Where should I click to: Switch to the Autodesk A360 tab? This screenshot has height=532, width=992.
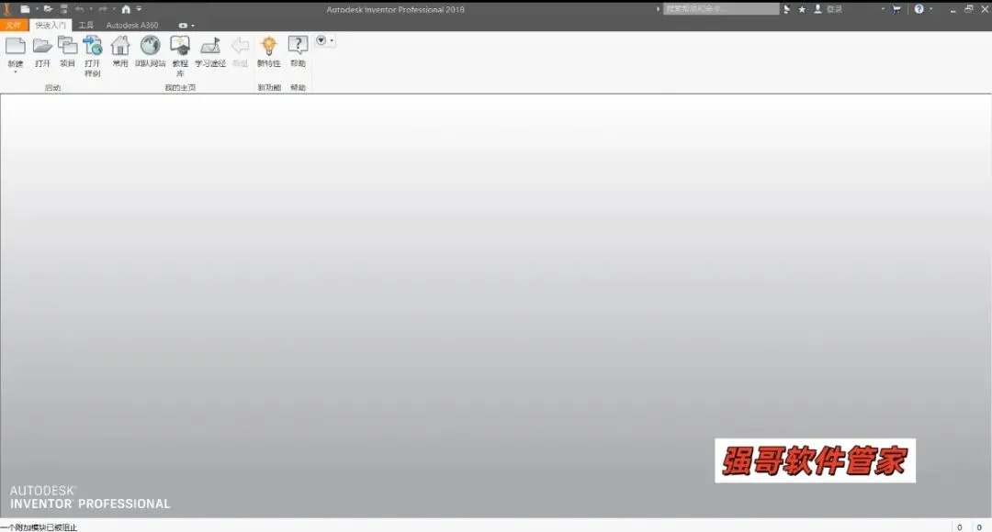(132, 26)
